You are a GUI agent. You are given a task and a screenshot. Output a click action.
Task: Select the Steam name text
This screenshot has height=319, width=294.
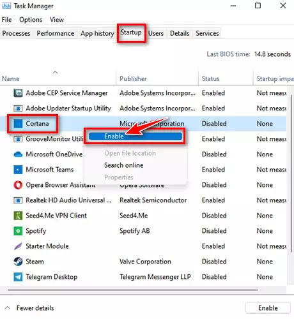(x=35, y=262)
